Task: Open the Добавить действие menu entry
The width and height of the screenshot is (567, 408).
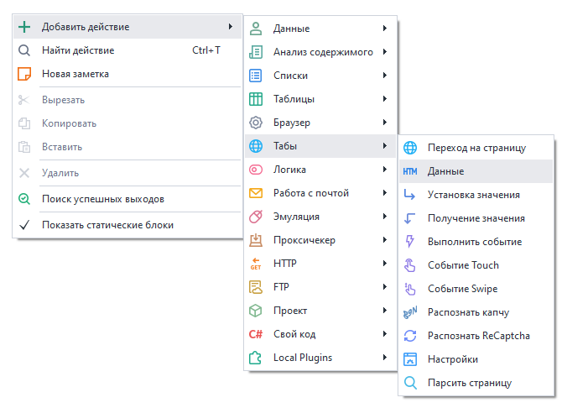Action: 86,27
